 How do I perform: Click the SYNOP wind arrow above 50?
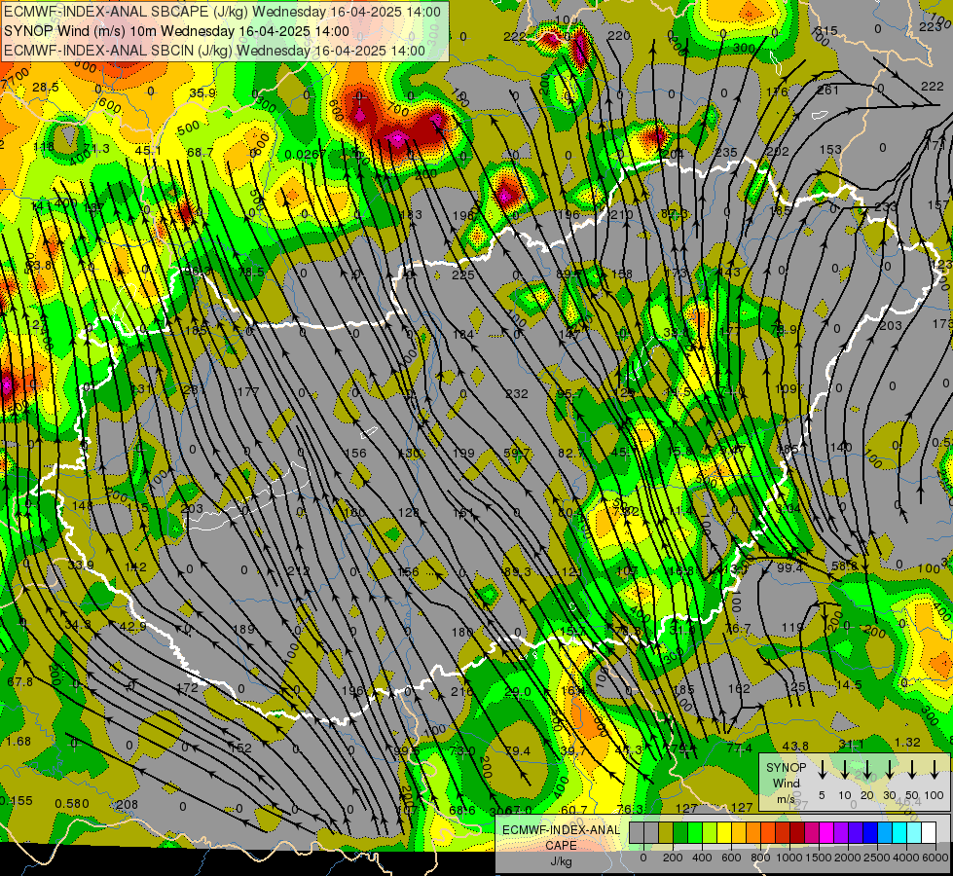pos(912,770)
